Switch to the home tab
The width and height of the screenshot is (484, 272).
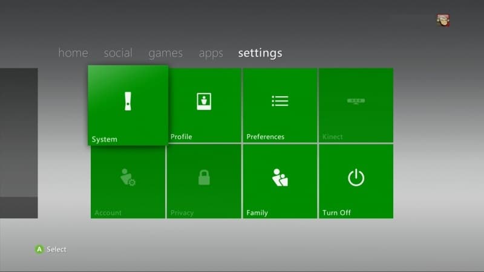click(73, 53)
